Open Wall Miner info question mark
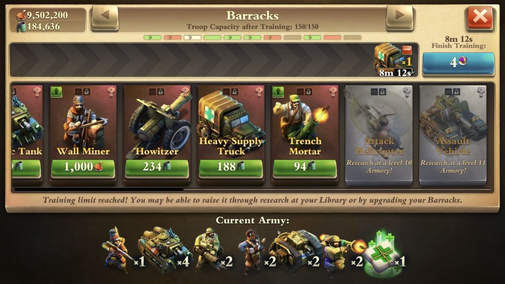Viewport: 505px width, 284px height. (111, 92)
